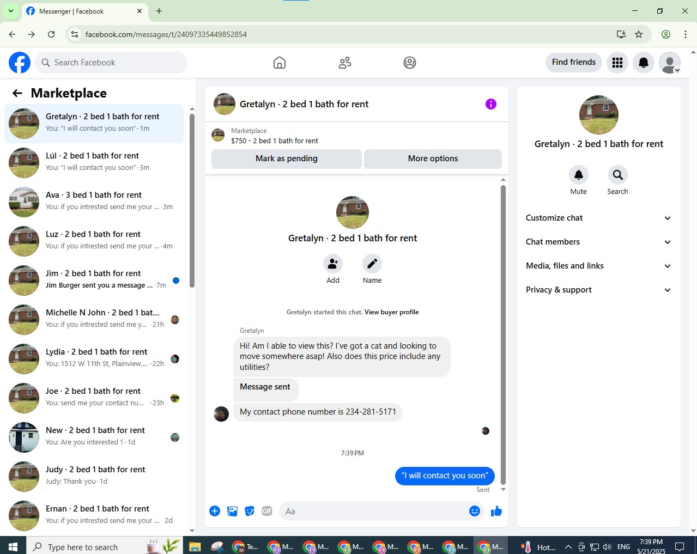Open Luz 2 bed 1 bath conversation
Image resolution: width=697 pixels, height=554 pixels.
[94, 241]
